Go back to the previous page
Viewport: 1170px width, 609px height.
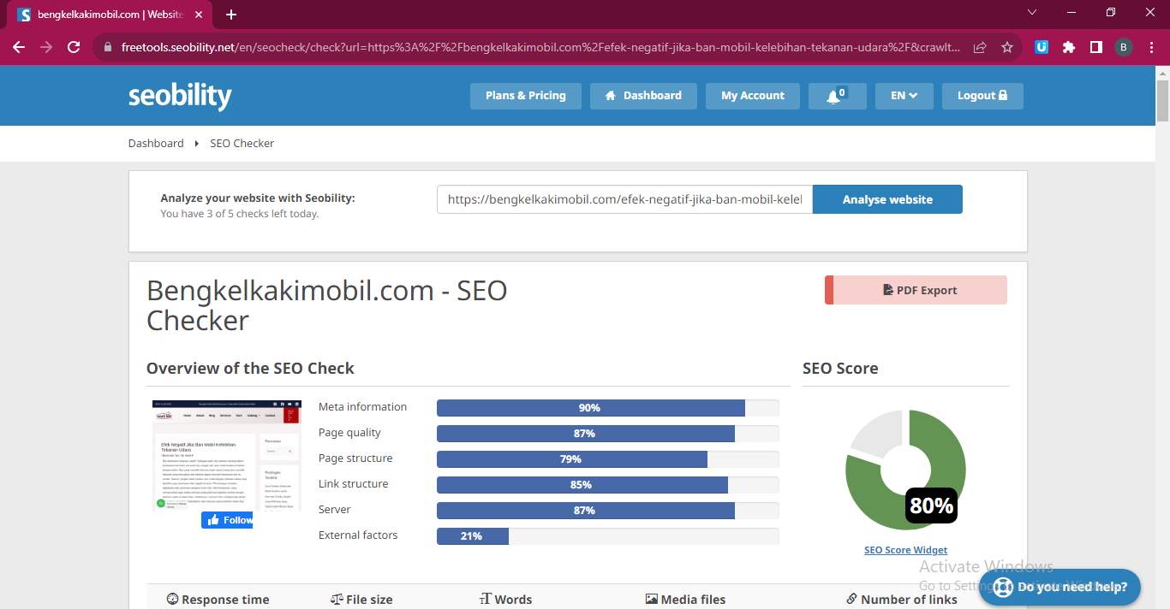19,47
